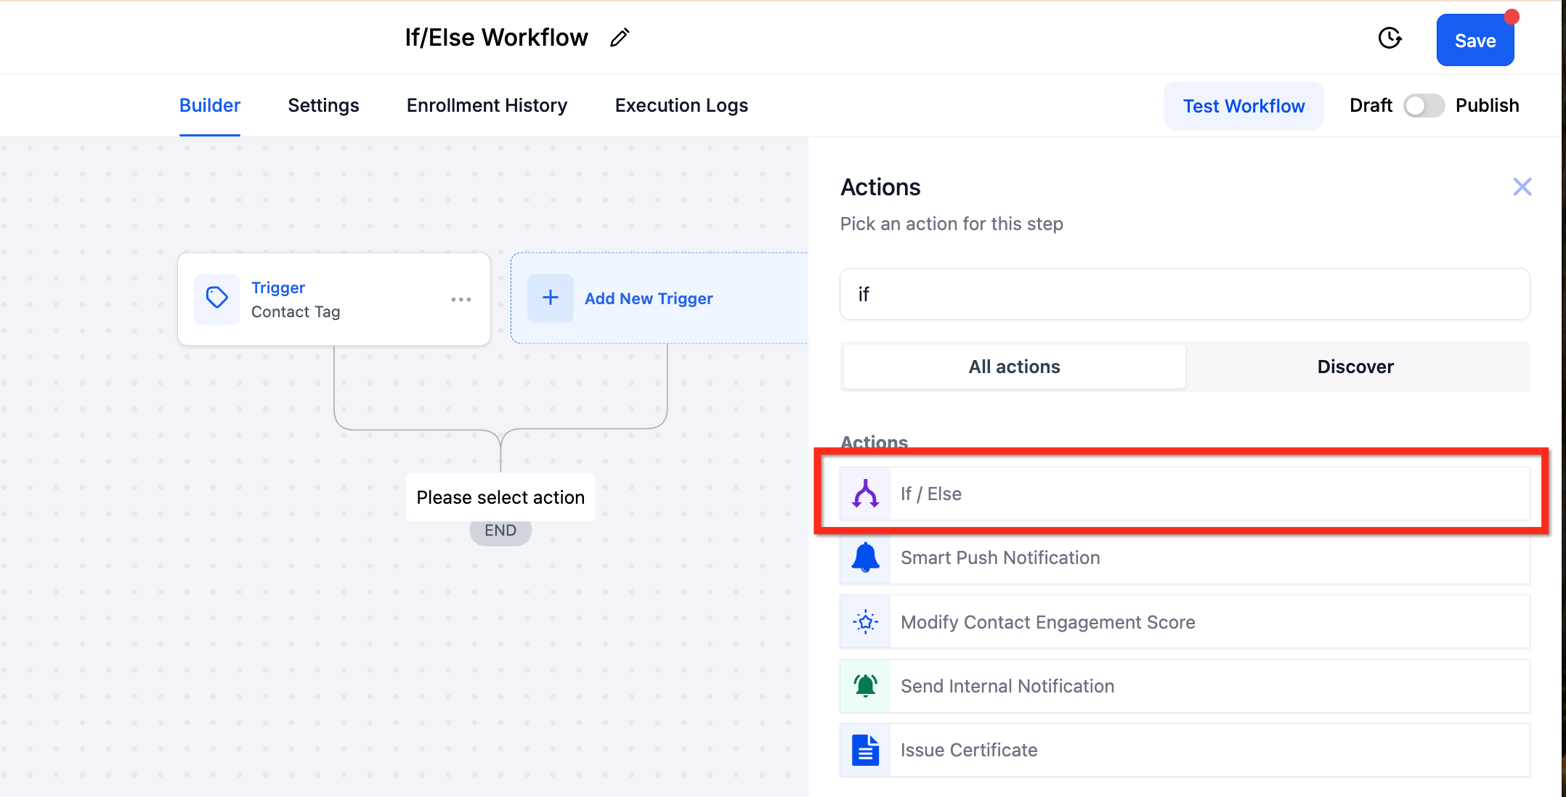
Task: Open the trigger's three-dot options menu
Action: tap(461, 299)
